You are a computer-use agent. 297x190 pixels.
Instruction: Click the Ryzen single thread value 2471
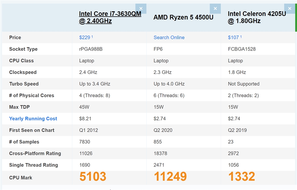pyautogui.click(x=159, y=165)
